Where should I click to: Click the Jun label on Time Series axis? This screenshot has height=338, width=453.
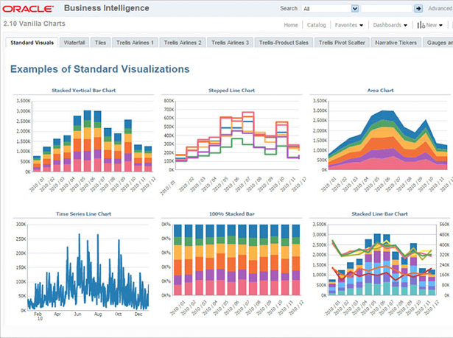(78, 314)
